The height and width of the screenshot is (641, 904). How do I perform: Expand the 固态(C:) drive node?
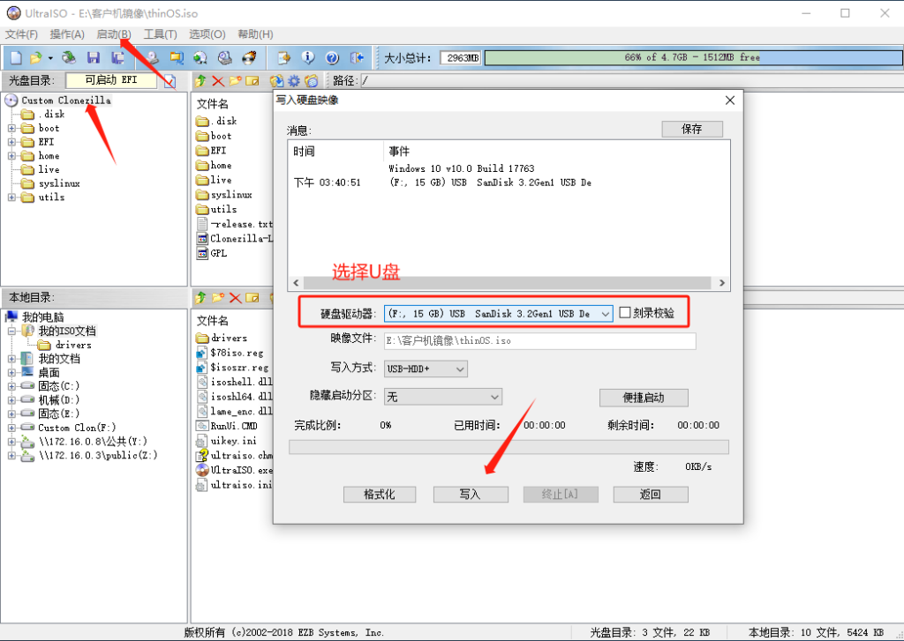pyautogui.click(x=11, y=386)
